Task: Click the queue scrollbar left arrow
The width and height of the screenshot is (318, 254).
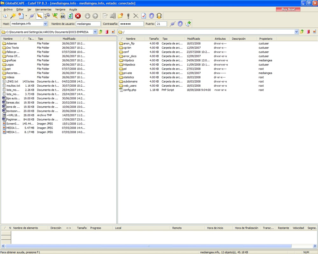Action: [x=3, y=246]
